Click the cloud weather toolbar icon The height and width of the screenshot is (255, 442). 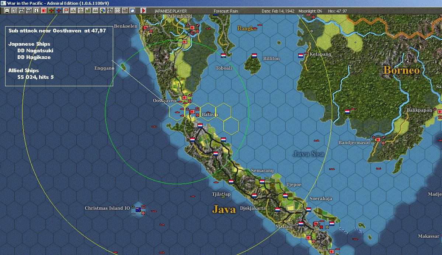pyautogui.click(x=132, y=11)
